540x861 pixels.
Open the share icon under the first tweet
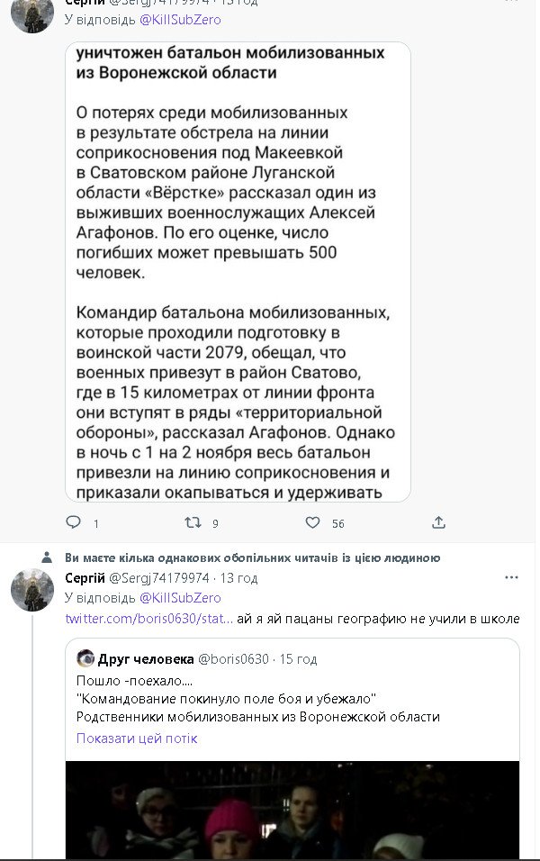pos(438,522)
